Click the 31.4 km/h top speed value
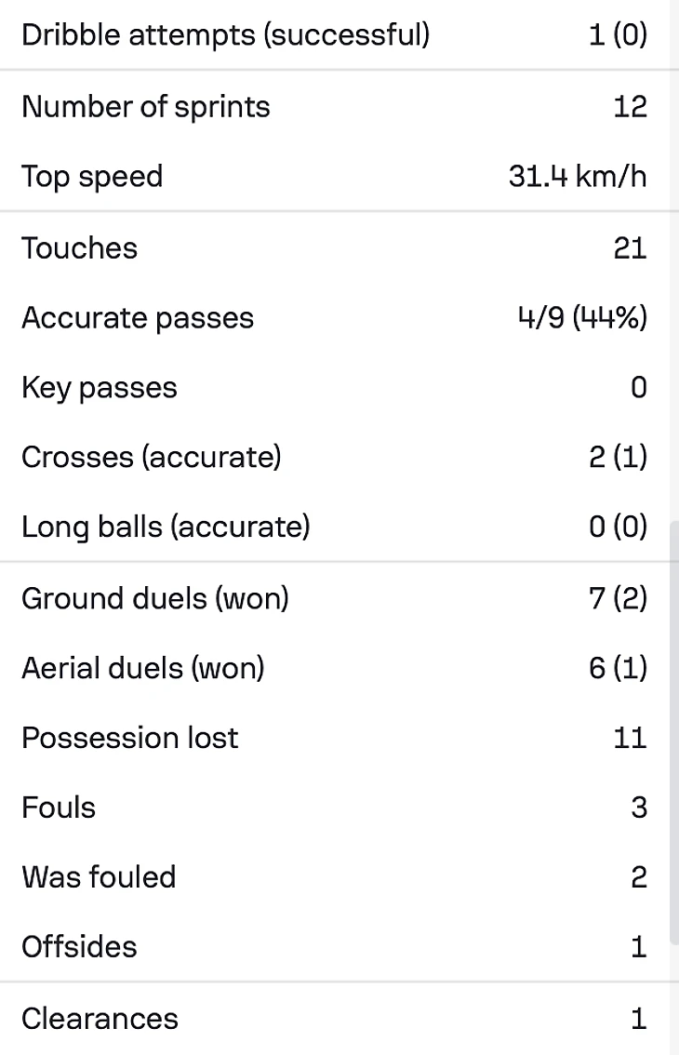The height and width of the screenshot is (1055, 679). [x=577, y=177]
